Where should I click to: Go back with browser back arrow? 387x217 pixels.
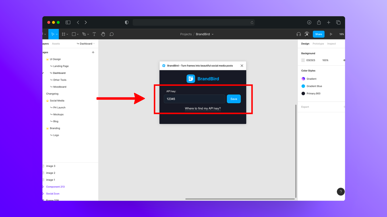(78, 23)
